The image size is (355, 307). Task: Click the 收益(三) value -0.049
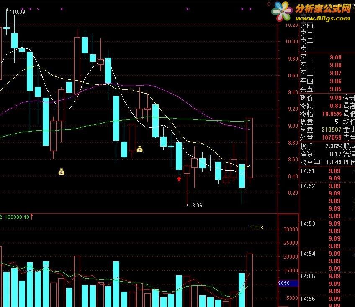tap(333, 162)
